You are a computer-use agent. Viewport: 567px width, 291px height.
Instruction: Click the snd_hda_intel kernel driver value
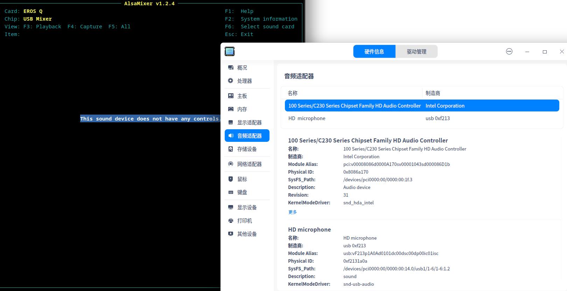(358, 203)
